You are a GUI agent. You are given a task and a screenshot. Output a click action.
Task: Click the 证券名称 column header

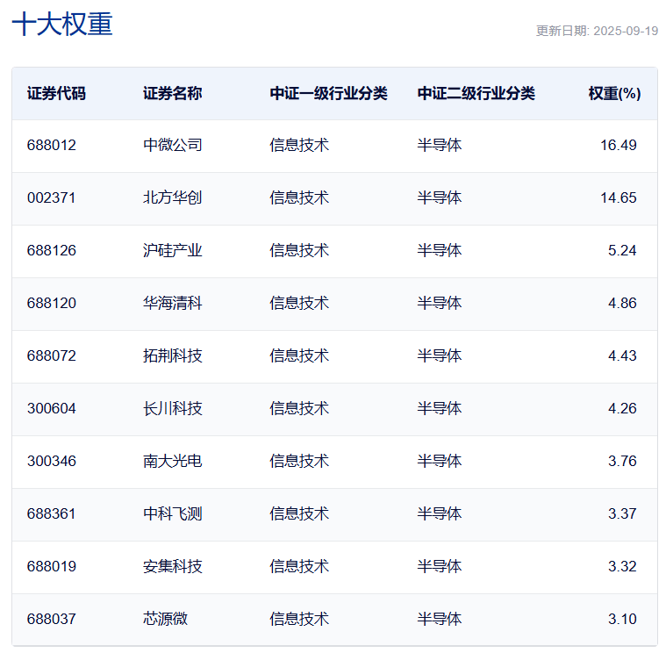point(172,93)
